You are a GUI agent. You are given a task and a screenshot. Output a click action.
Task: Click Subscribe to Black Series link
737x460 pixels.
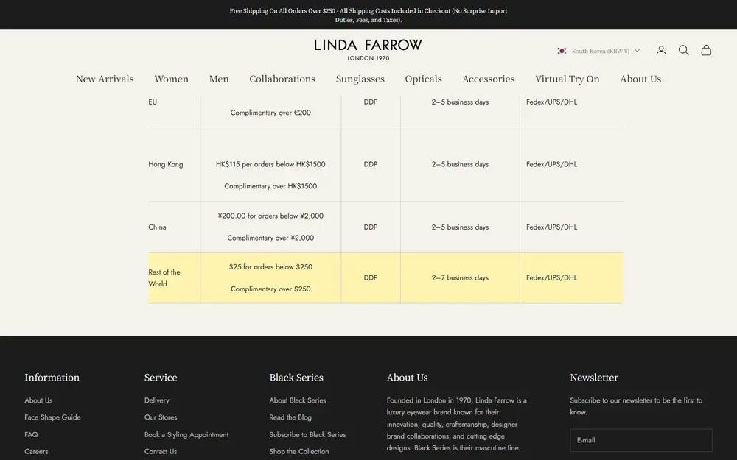pyautogui.click(x=307, y=435)
